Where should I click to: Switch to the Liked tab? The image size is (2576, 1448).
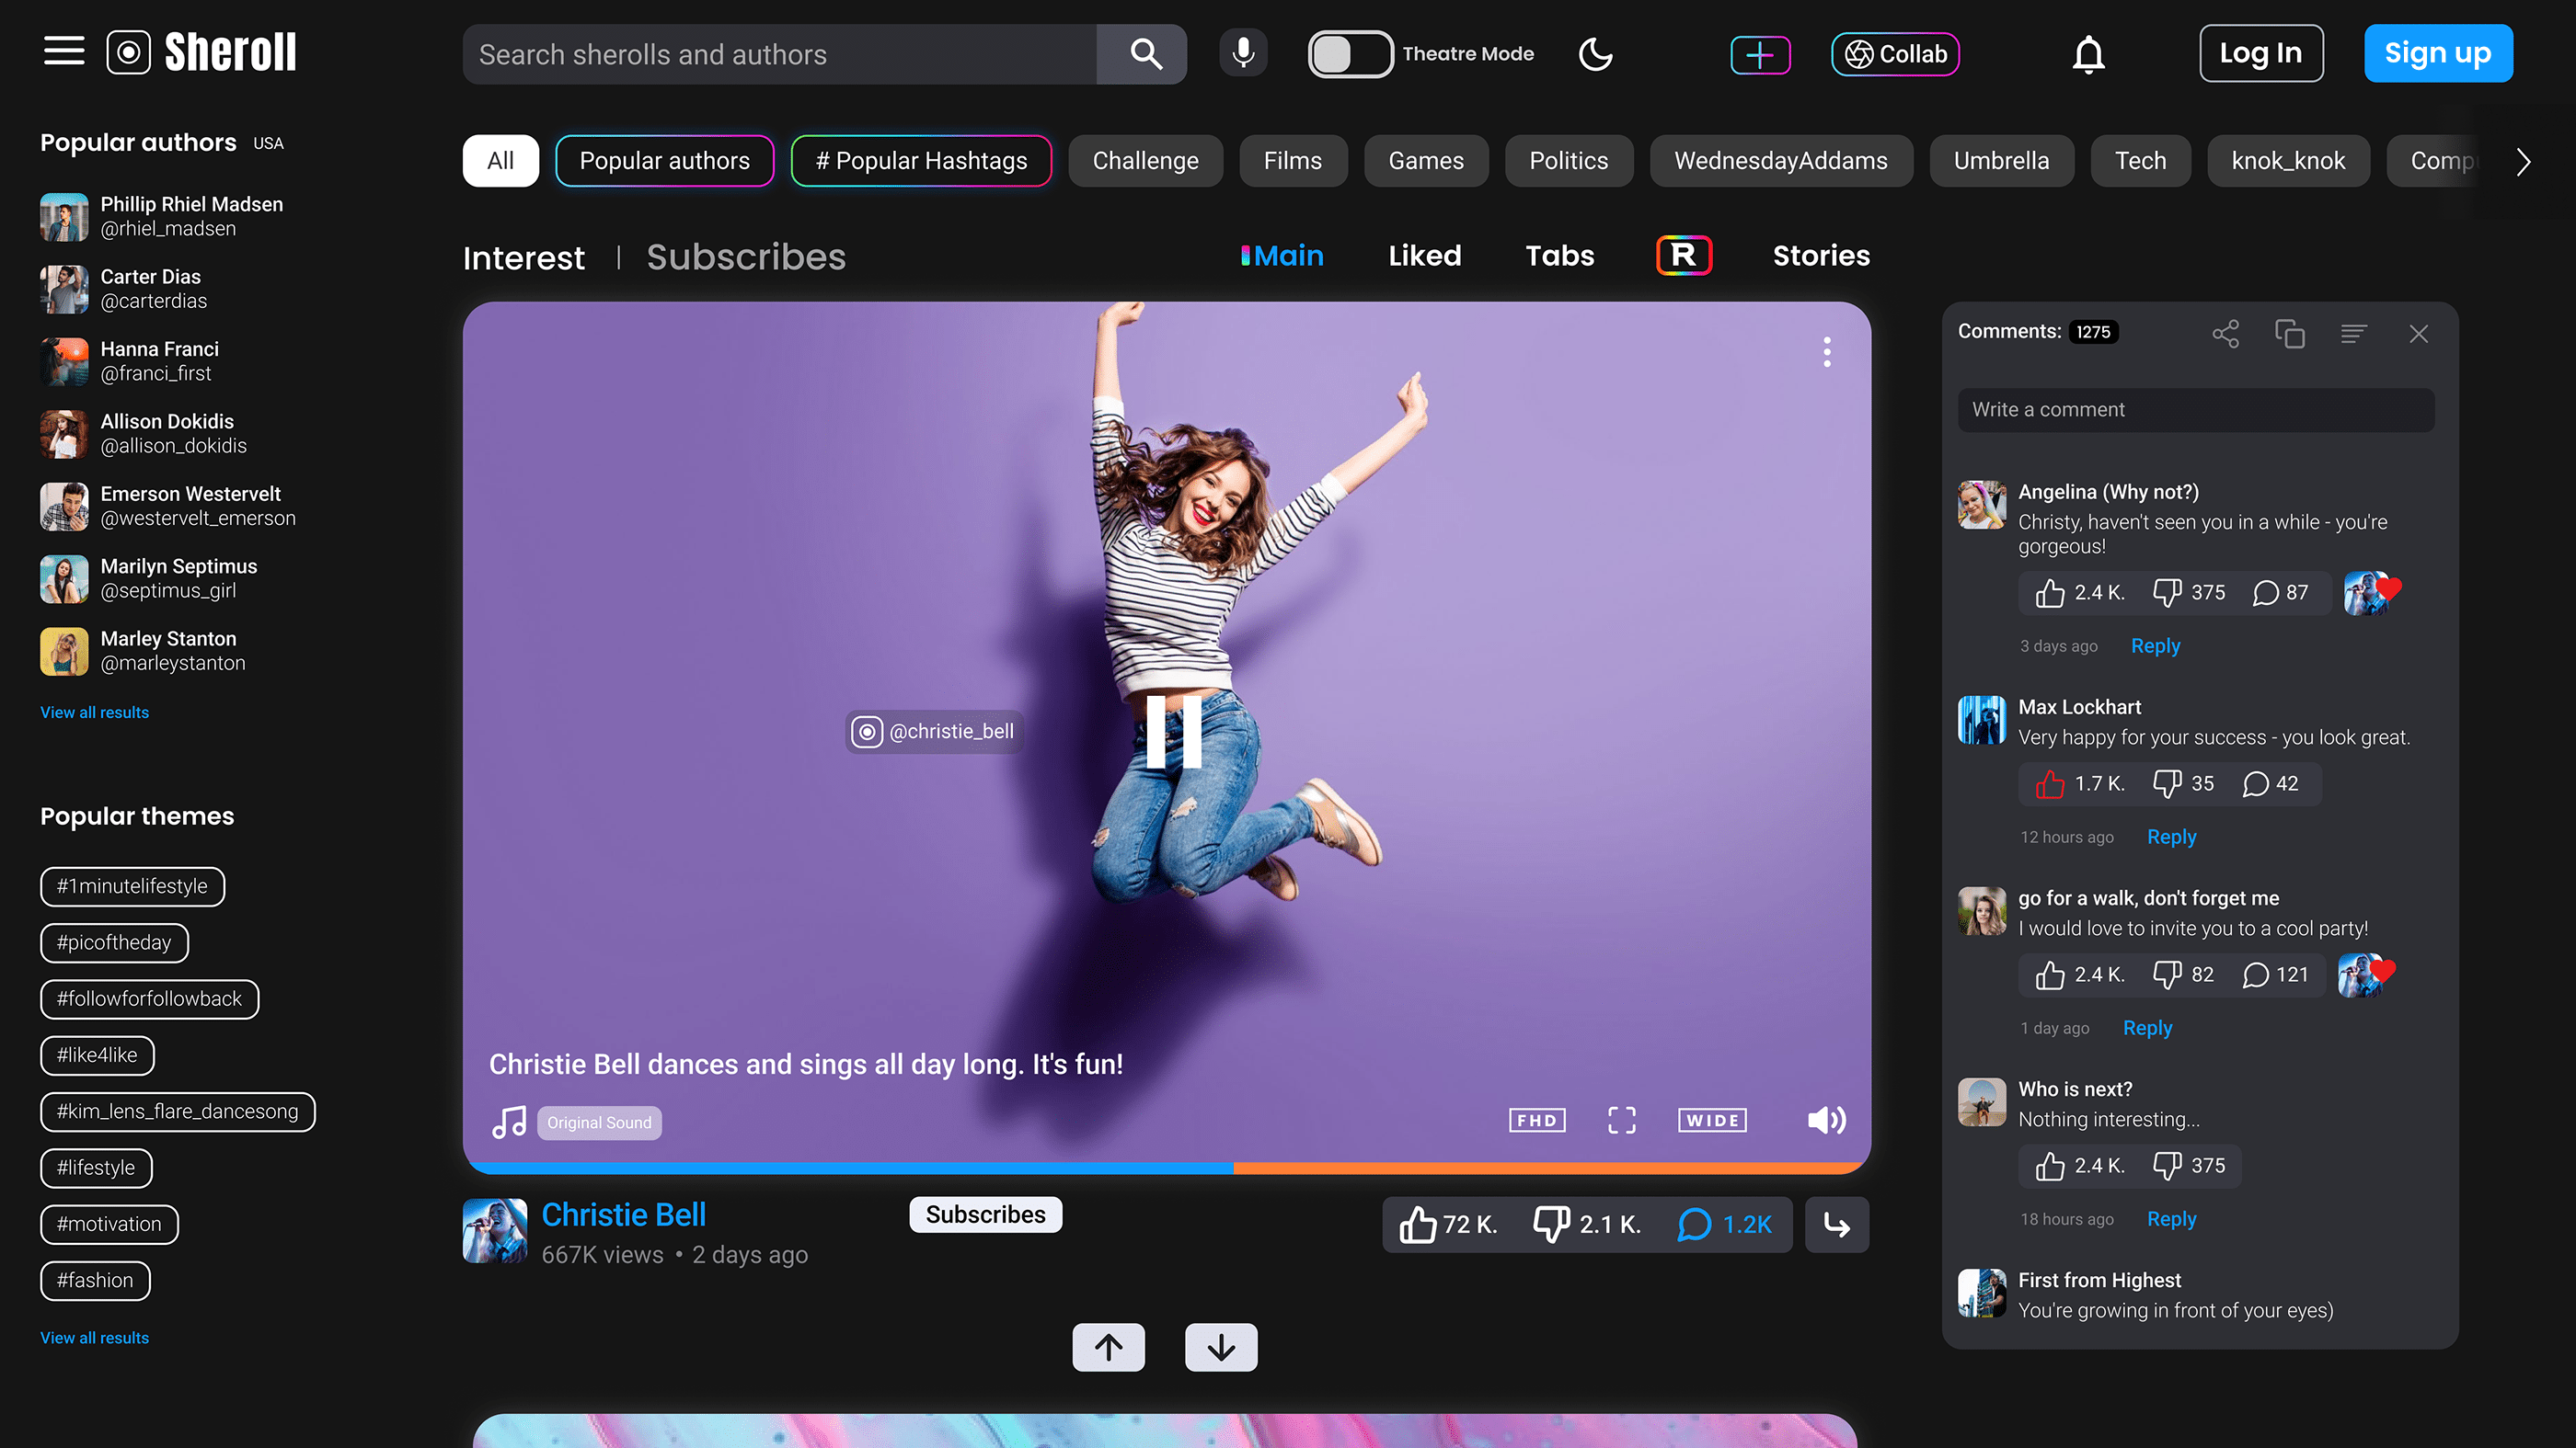click(x=1424, y=256)
